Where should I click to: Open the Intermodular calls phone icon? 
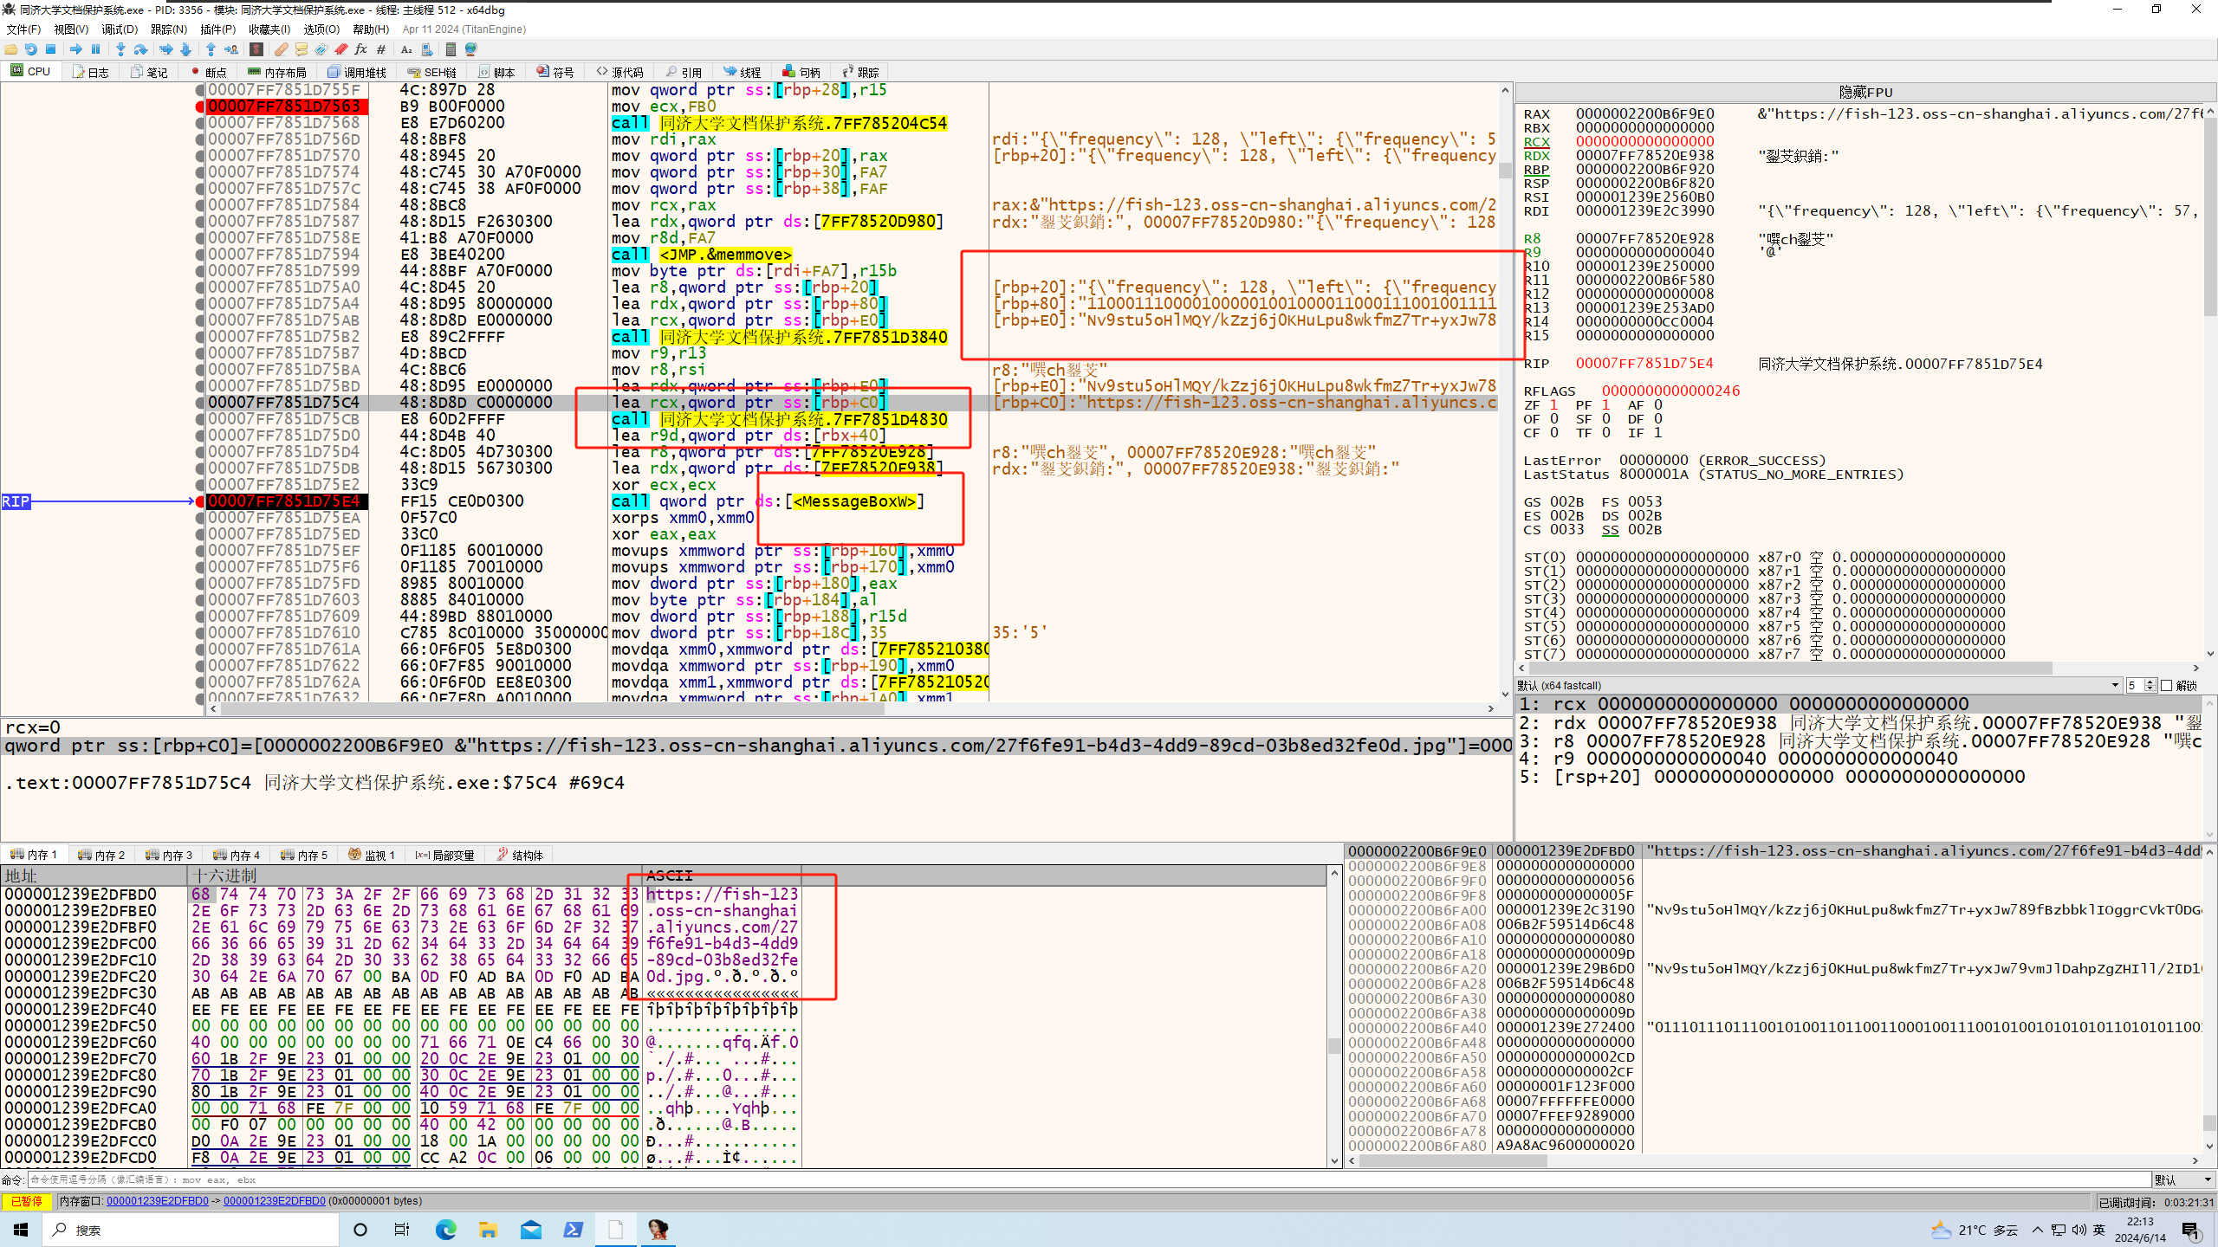pos(427,49)
